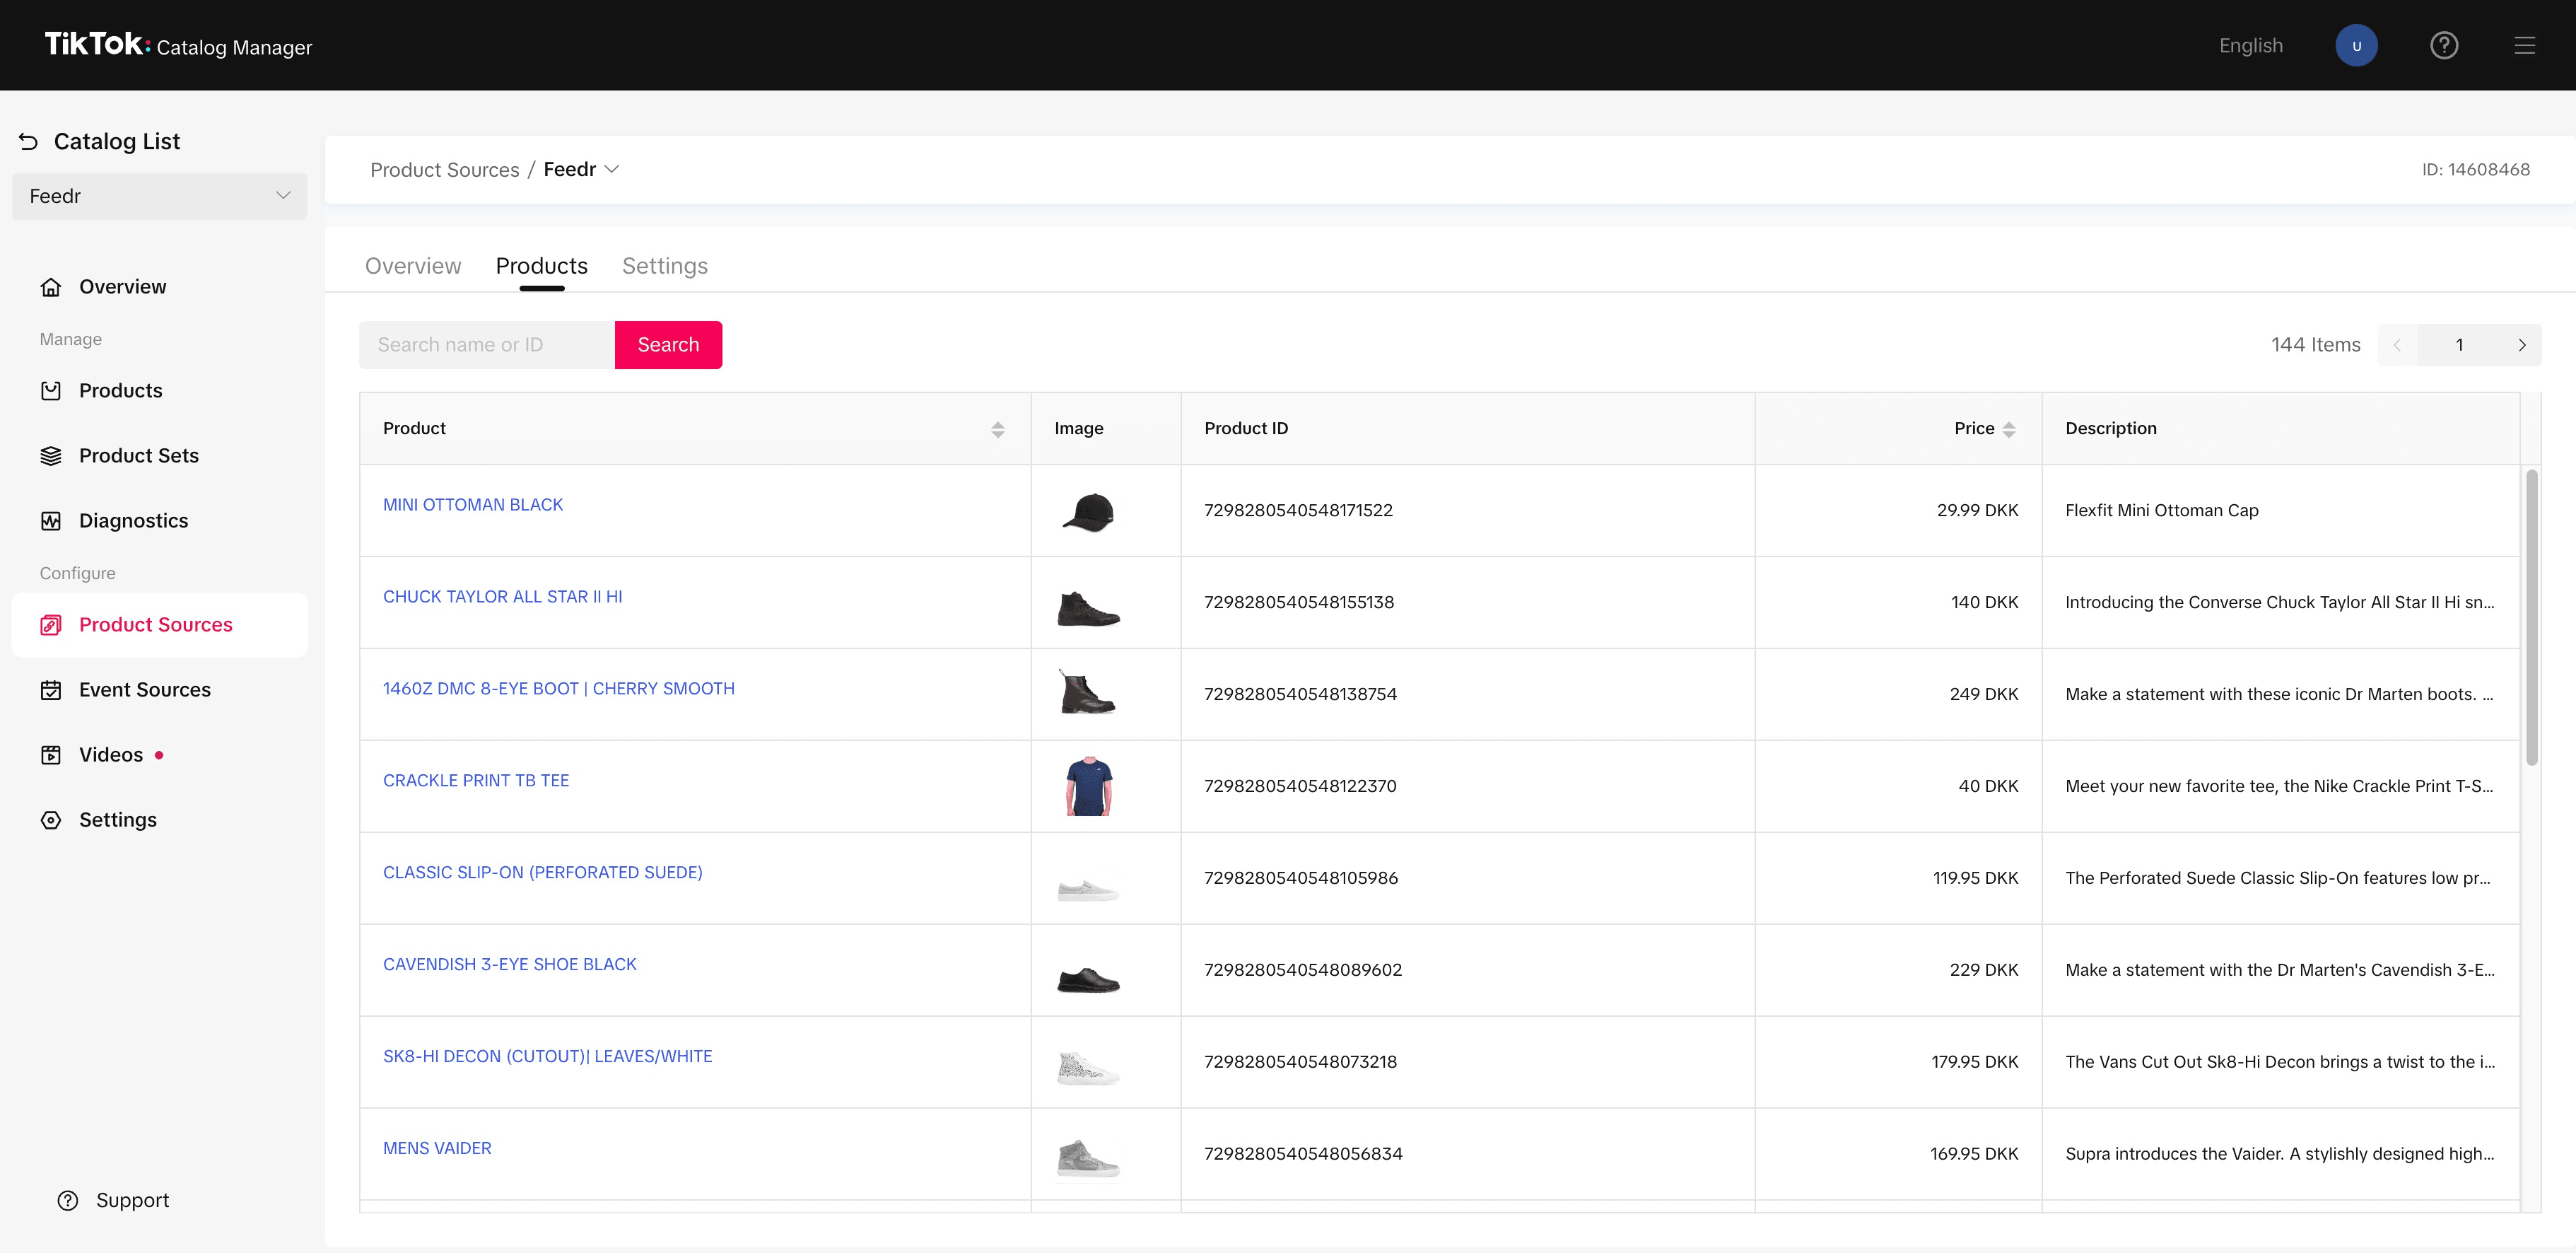2576x1253 pixels.
Task: Open the hamburger menu at top right
Action: pyautogui.click(x=2525, y=45)
